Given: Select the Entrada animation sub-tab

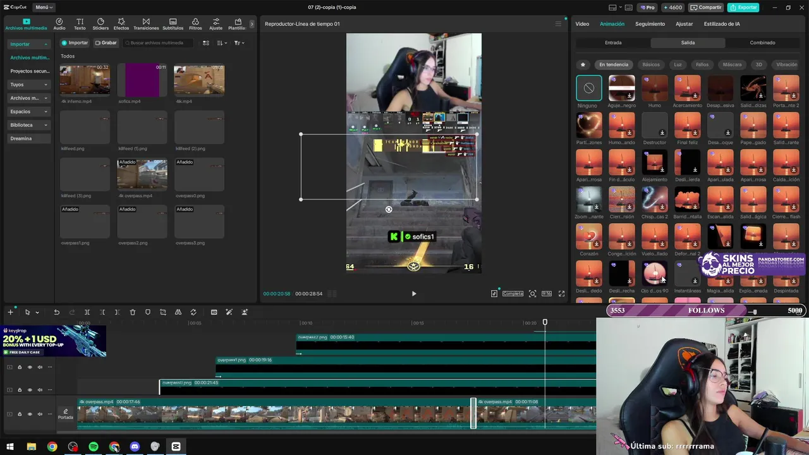Looking at the screenshot, I should (x=613, y=43).
